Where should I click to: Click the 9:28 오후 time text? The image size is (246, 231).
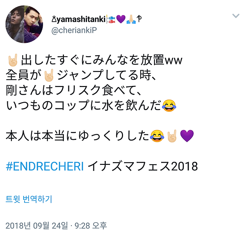click(x=91, y=226)
